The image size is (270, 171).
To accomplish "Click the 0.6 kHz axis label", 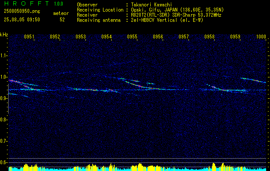I will point(3,162).
